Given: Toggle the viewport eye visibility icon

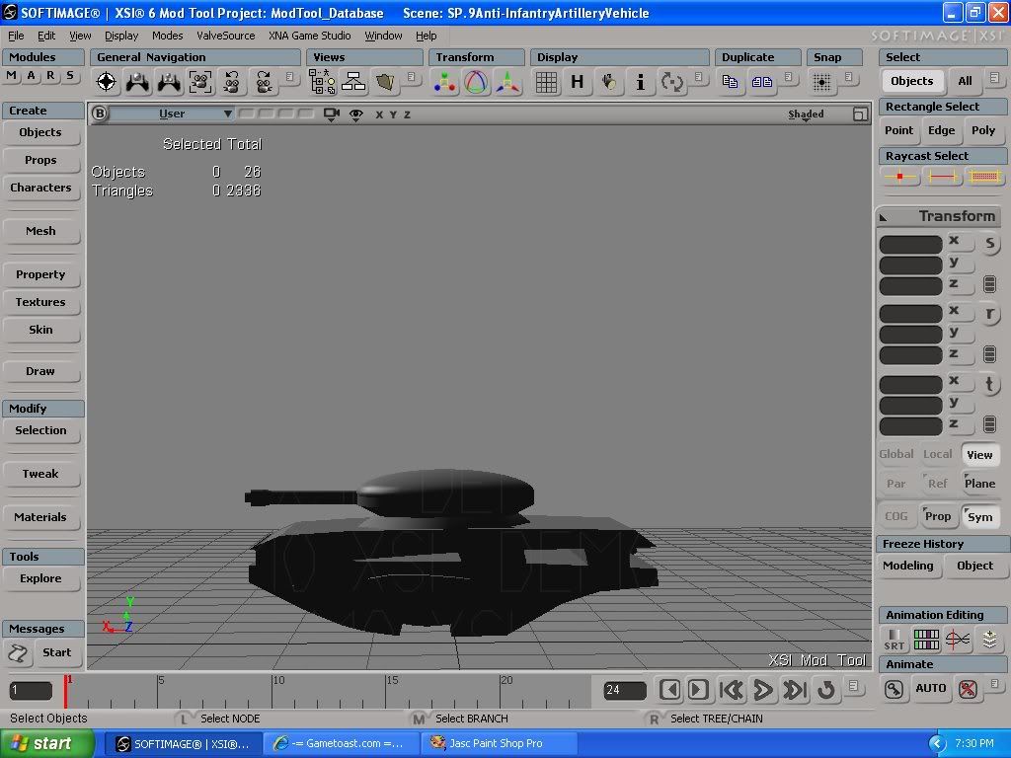Looking at the screenshot, I should pyautogui.click(x=355, y=114).
